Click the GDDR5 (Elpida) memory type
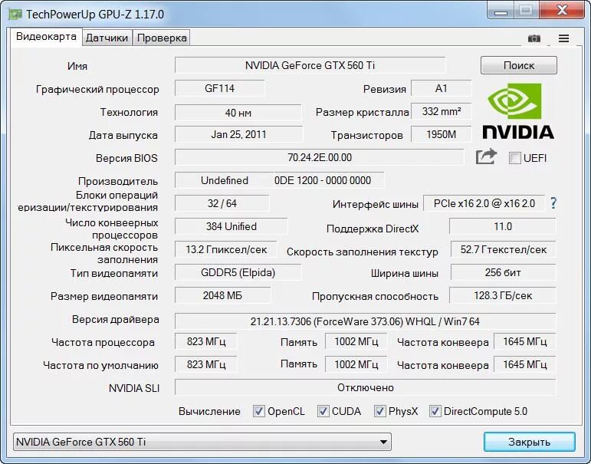The image size is (591, 464). [238, 272]
